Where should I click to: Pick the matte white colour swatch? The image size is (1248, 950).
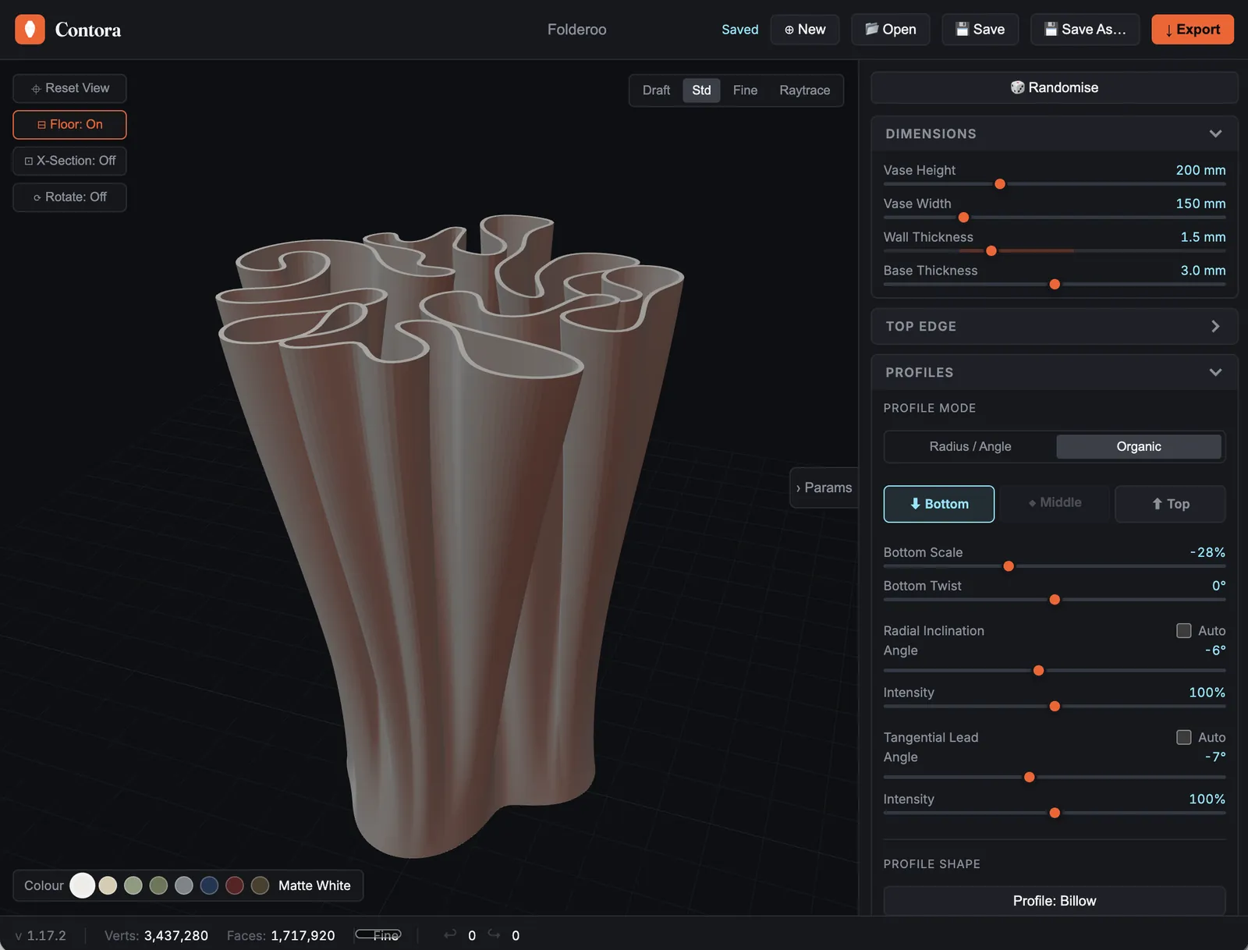[x=82, y=885]
